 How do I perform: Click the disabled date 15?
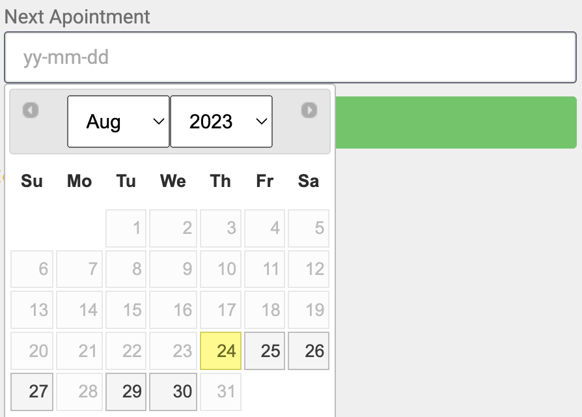(126, 310)
